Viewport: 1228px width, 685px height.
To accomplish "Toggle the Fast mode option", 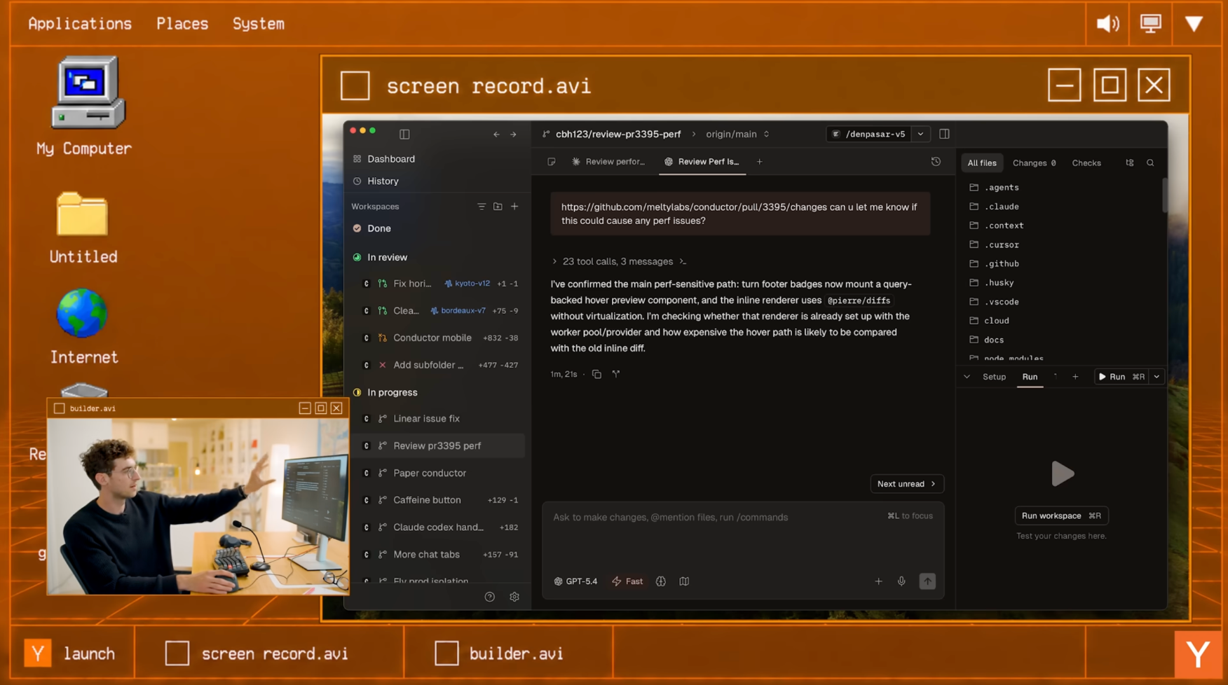I will [x=627, y=581].
